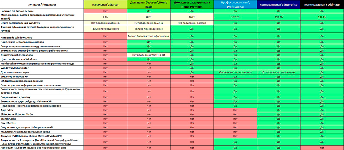Click 'Отключены по умолчанию' under Professional

click(x=235, y=72)
